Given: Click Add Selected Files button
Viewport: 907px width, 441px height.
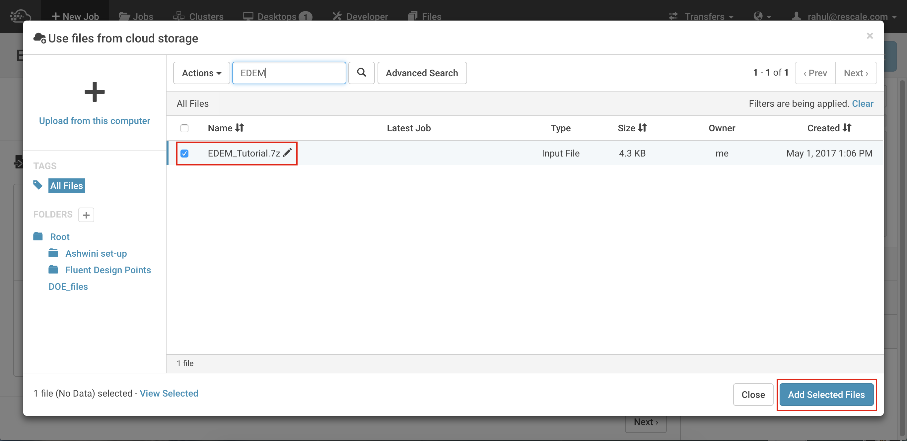Looking at the screenshot, I should tap(826, 395).
